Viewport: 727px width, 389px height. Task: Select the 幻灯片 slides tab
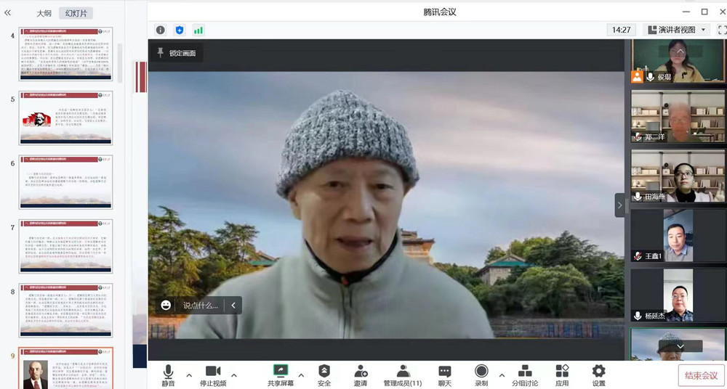pos(76,13)
